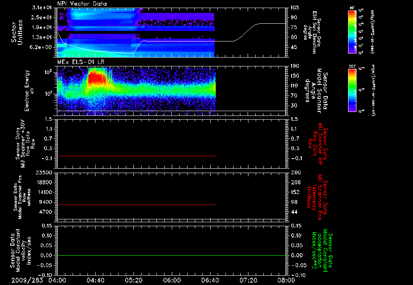The height and width of the screenshot is (285, 413).
Task: Click the "18800" scanner position tick label
Action: pos(45,182)
